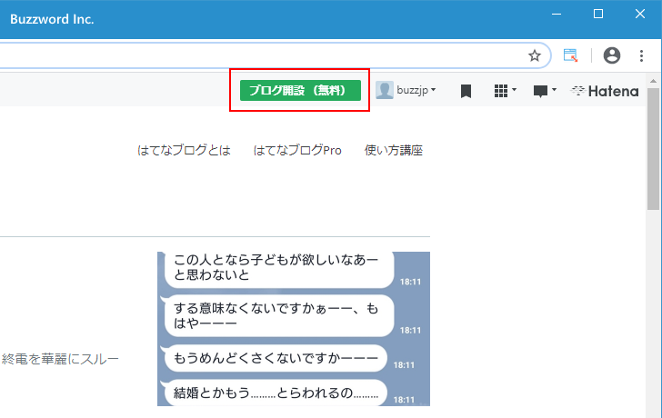Maximize the Buzzword Inc. window
This screenshot has width=662, height=418.
click(x=598, y=15)
